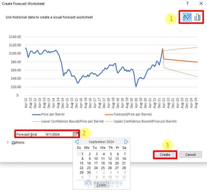Select September 20 in the calendar
207x192 pixels.
(x=117, y=163)
